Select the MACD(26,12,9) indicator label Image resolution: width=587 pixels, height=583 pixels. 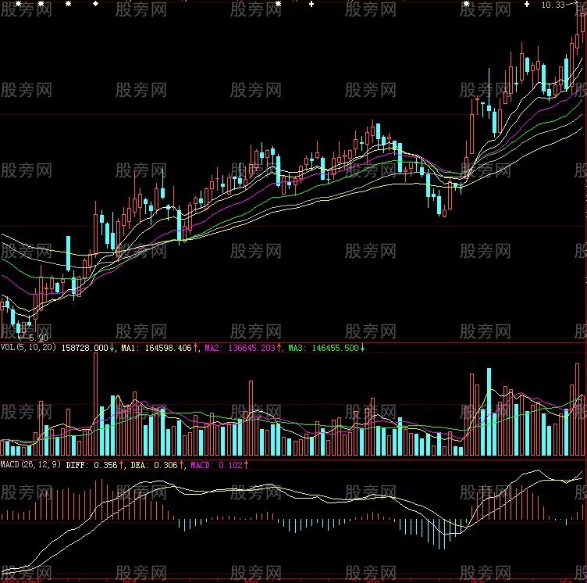click(x=30, y=464)
